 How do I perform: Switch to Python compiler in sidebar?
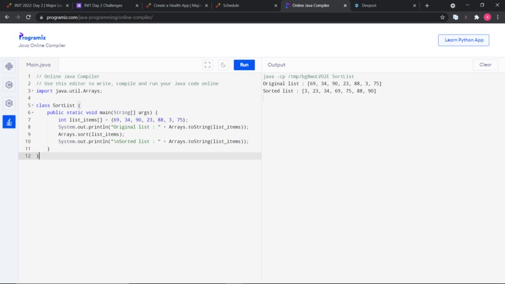9,66
